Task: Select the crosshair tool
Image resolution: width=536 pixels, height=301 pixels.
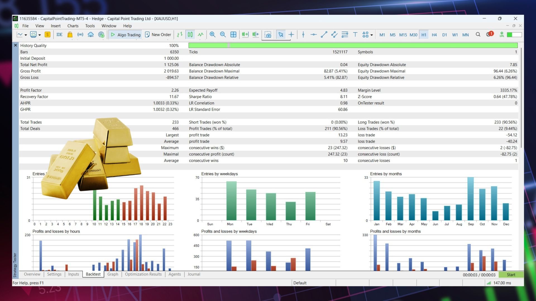Action: pyautogui.click(x=291, y=35)
